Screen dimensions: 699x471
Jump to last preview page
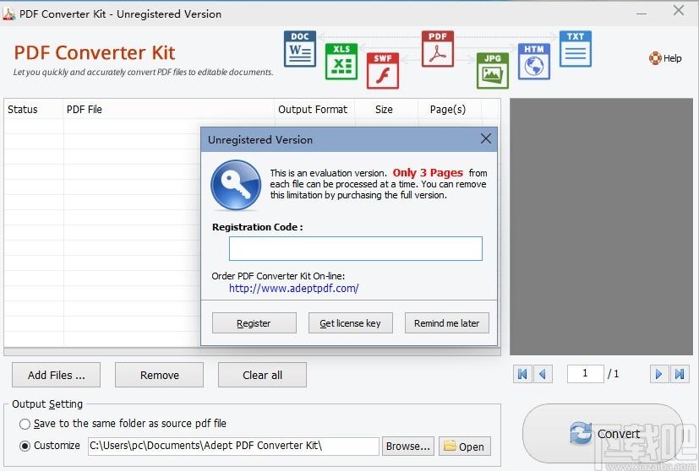[x=678, y=374]
